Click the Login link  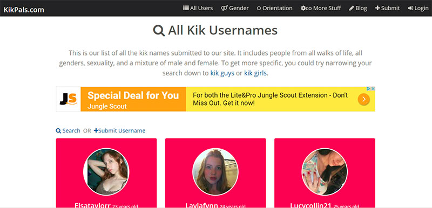click(418, 8)
